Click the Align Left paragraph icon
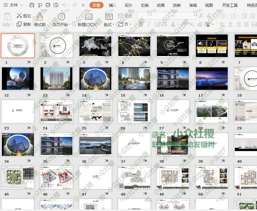This screenshot has width=257, height=211. (222, 24)
